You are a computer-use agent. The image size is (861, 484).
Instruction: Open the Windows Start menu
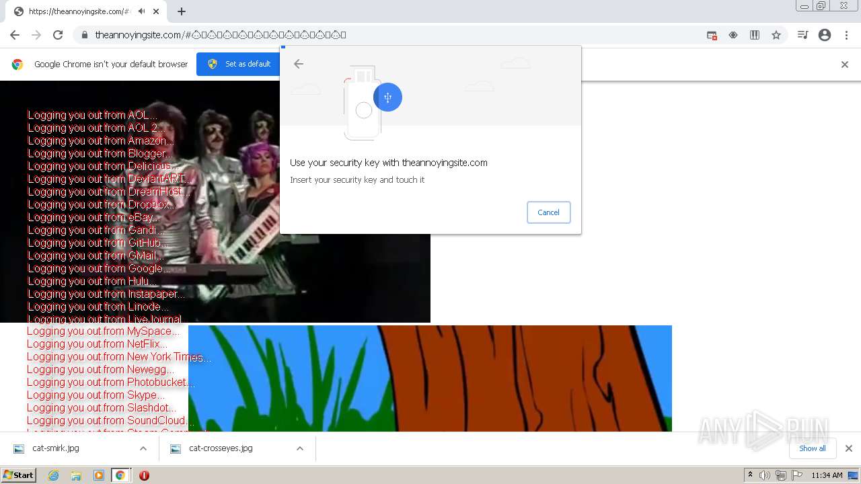pyautogui.click(x=18, y=475)
